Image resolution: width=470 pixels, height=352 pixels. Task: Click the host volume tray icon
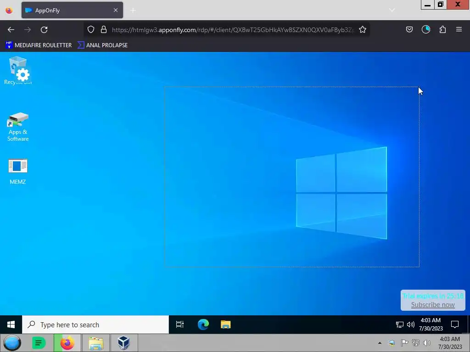pos(426,343)
